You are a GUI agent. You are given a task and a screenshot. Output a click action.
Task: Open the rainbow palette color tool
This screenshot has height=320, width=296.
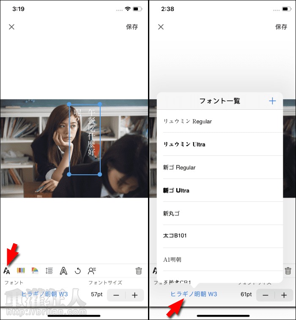[35, 271]
